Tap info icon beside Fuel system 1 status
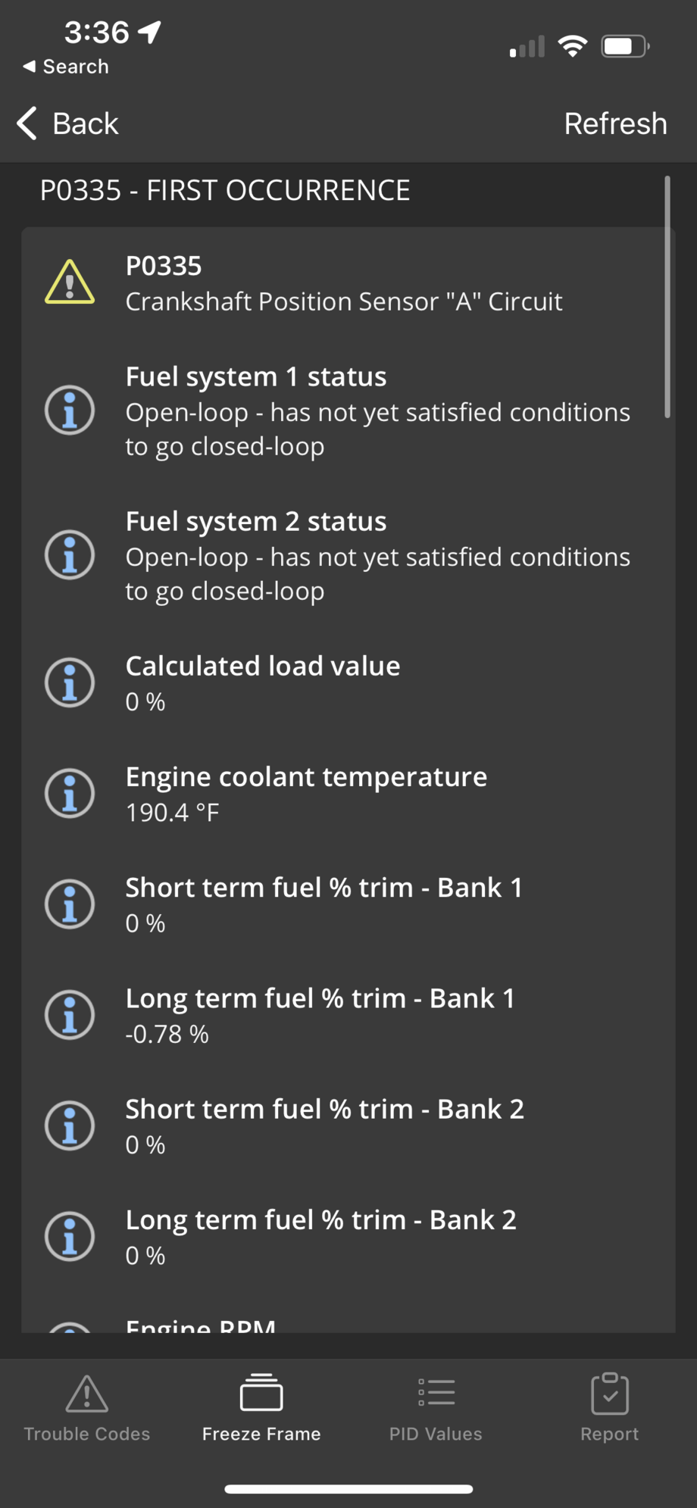The width and height of the screenshot is (697, 1508). (70, 411)
